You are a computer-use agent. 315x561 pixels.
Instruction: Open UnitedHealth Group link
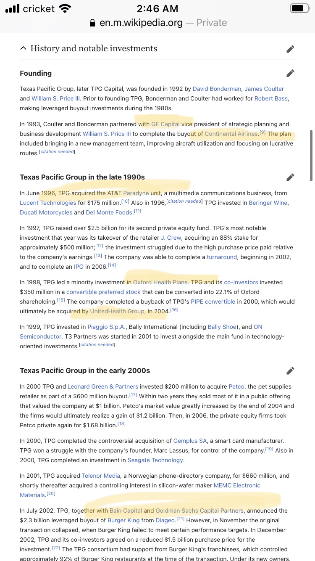tap(117, 311)
